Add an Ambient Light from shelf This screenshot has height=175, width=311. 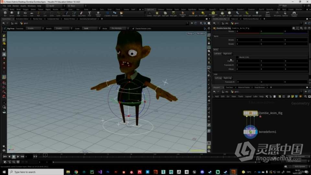pyautogui.click(x=257, y=14)
